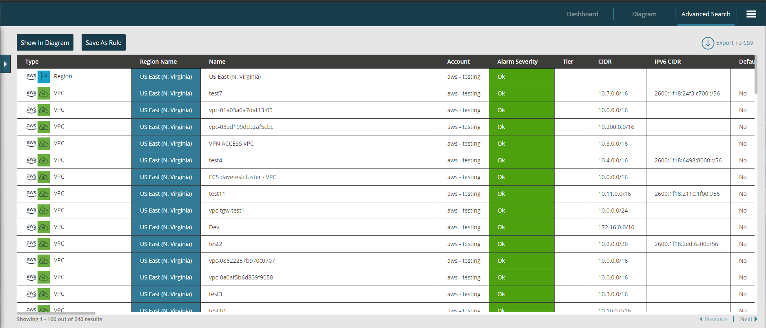Switch to the Dashboard tab
Viewport: 766px width, 328px height.
582,14
